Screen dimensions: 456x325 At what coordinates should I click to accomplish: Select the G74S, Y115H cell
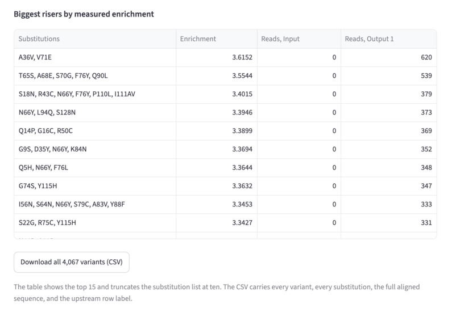coord(95,186)
